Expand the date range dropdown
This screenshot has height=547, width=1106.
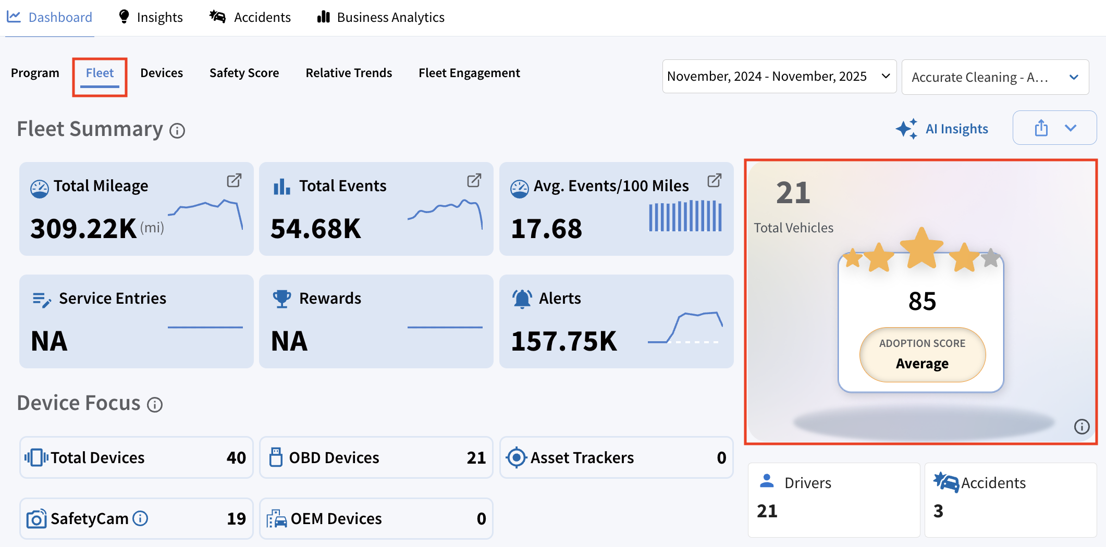[x=779, y=77]
